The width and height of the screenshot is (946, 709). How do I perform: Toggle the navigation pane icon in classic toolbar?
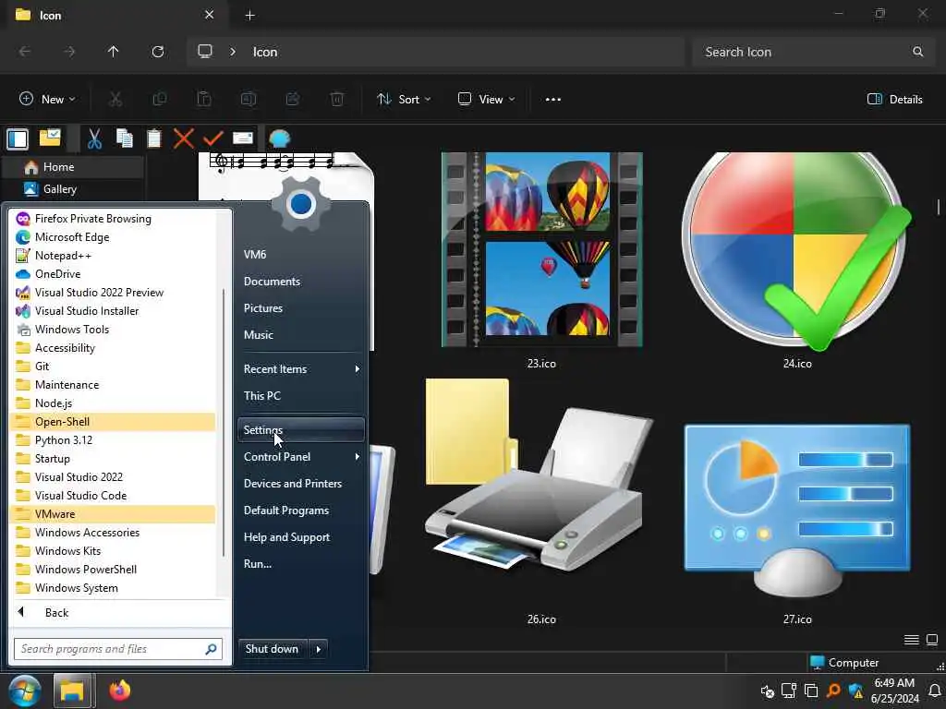18,138
